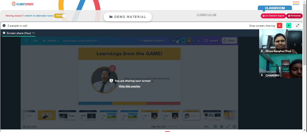307x132 pixels.
Task: Expand the Viewing mode dropdown in Canva
Action: point(51,41)
